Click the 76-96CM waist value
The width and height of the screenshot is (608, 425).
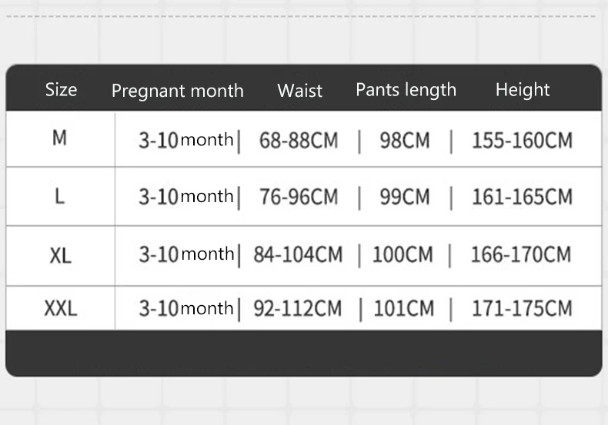tap(299, 197)
